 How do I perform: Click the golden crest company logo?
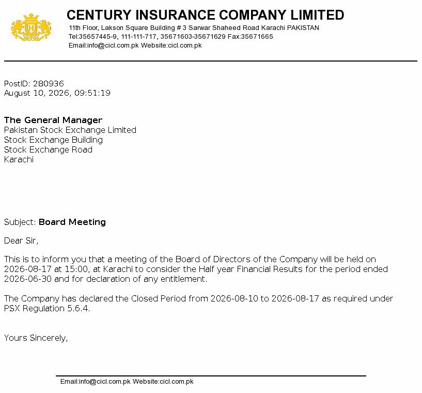coord(31,27)
